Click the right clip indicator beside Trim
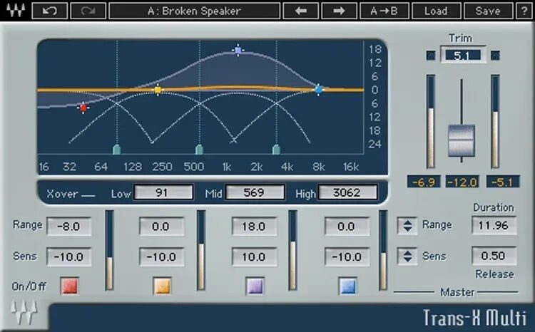The height and width of the screenshot is (332, 535). pos(496,56)
